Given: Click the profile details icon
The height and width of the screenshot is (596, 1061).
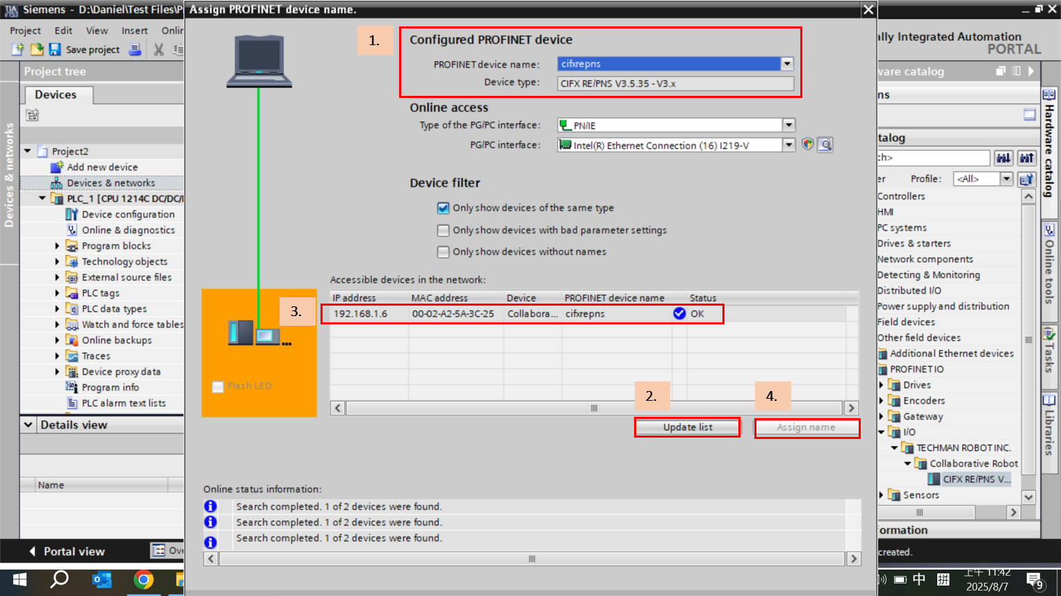Looking at the screenshot, I should click(1027, 179).
